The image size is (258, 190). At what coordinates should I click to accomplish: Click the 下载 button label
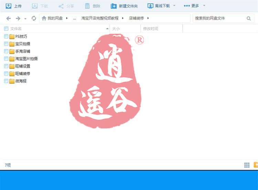44,6
